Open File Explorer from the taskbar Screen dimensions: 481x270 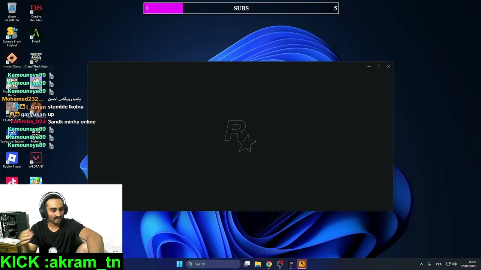(258, 264)
